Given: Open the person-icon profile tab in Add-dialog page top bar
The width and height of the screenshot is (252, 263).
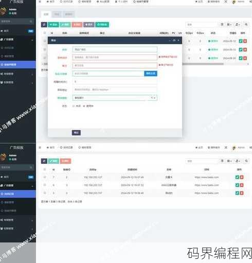Looking at the screenshot, I should (x=121, y=2).
